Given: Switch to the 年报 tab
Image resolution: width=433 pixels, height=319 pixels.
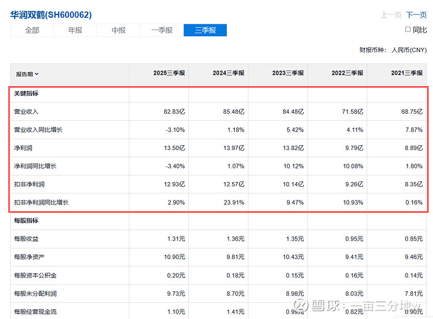Looking at the screenshot, I should click(x=75, y=30).
